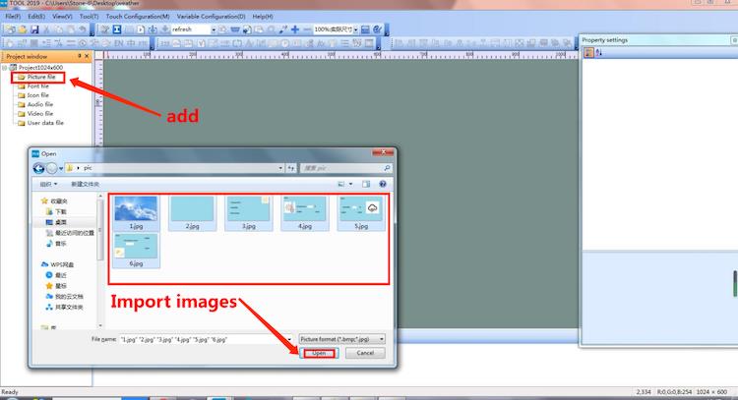
Task: Click the Cancel button in the dialog
Action: tap(364, 353)
